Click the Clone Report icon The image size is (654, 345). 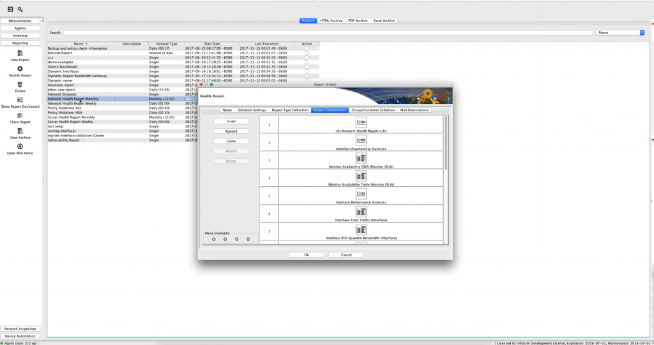(20, 115)
